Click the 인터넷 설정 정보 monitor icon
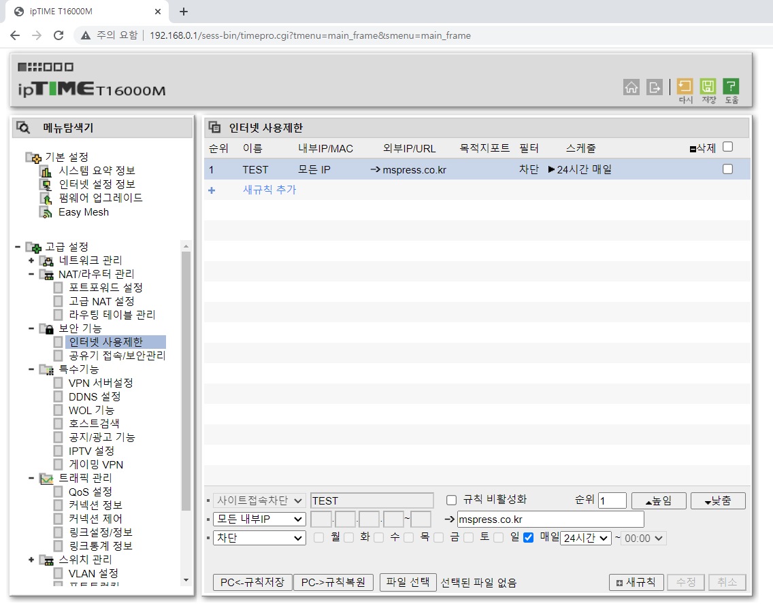This screenshot has height=612, width=773. tap(46, 185)
